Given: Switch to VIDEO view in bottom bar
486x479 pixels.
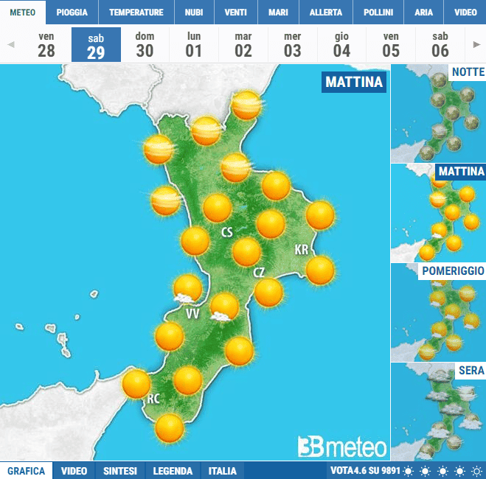Looking at the screenshot, I should click(x=74, y=471).
